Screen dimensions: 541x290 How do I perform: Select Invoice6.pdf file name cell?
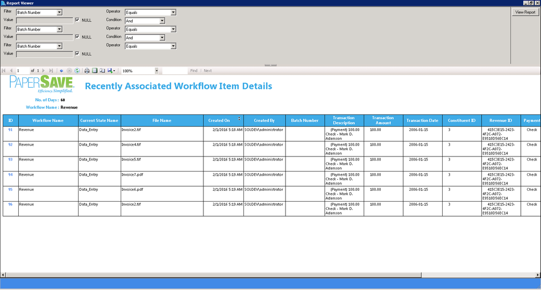click(162, 193)
